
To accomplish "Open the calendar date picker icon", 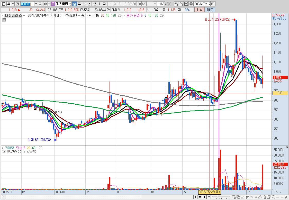I will [213, 4].
